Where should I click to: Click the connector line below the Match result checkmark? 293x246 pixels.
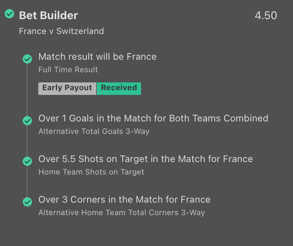point(27,90)
